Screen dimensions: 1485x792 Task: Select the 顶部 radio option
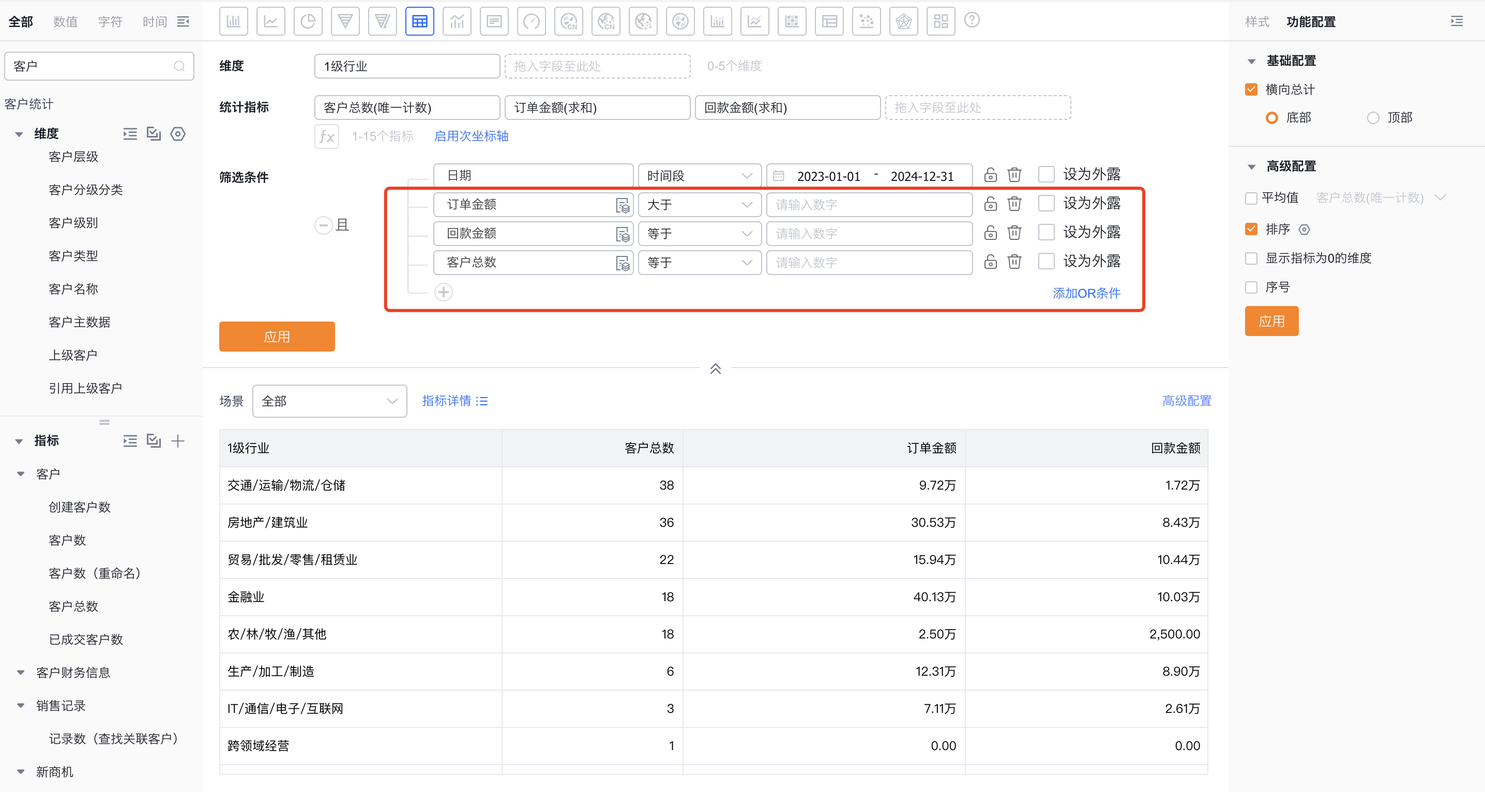pyautogui.click(x=1373, y=118)
